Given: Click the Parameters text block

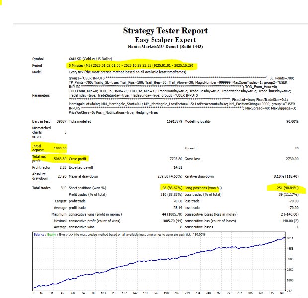Looking at the screenshot, I should pyautogui.click(x=182, y=95).
